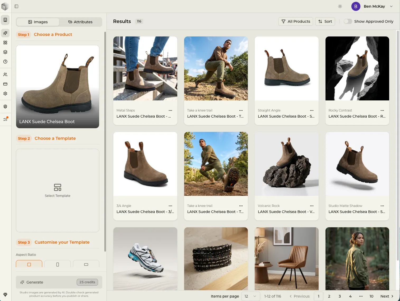Open the shield sidebar icon
Viewport: 400px width, 301px height.
[x=5, y=106]
